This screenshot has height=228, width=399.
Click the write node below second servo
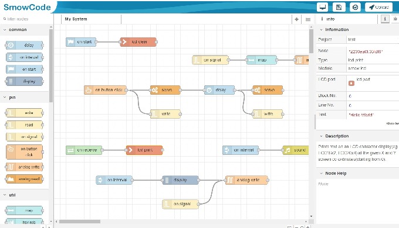point(268,114)
